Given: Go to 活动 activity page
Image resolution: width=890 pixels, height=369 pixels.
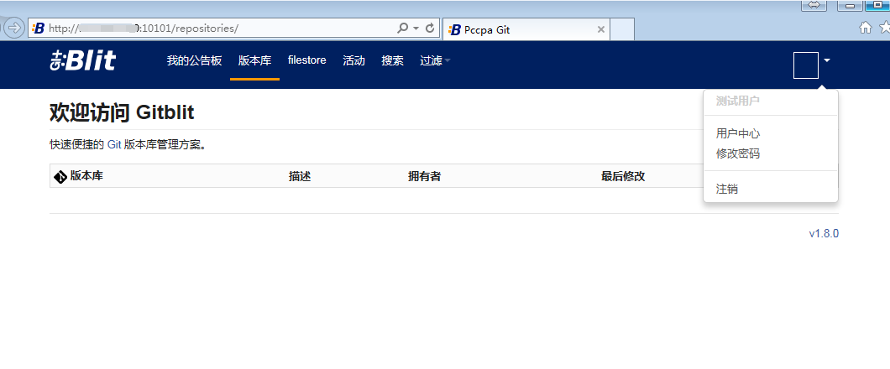Looking at the screenshot, I should click(353, 60).
